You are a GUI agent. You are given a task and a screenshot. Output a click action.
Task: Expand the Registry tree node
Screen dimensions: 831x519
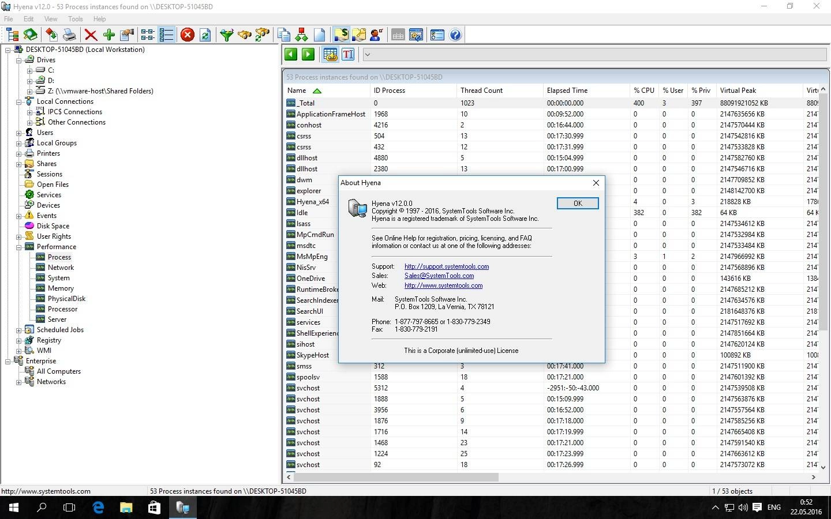(18, 340)
